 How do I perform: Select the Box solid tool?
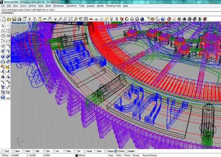pyautogui.click(x=3, y=57)
